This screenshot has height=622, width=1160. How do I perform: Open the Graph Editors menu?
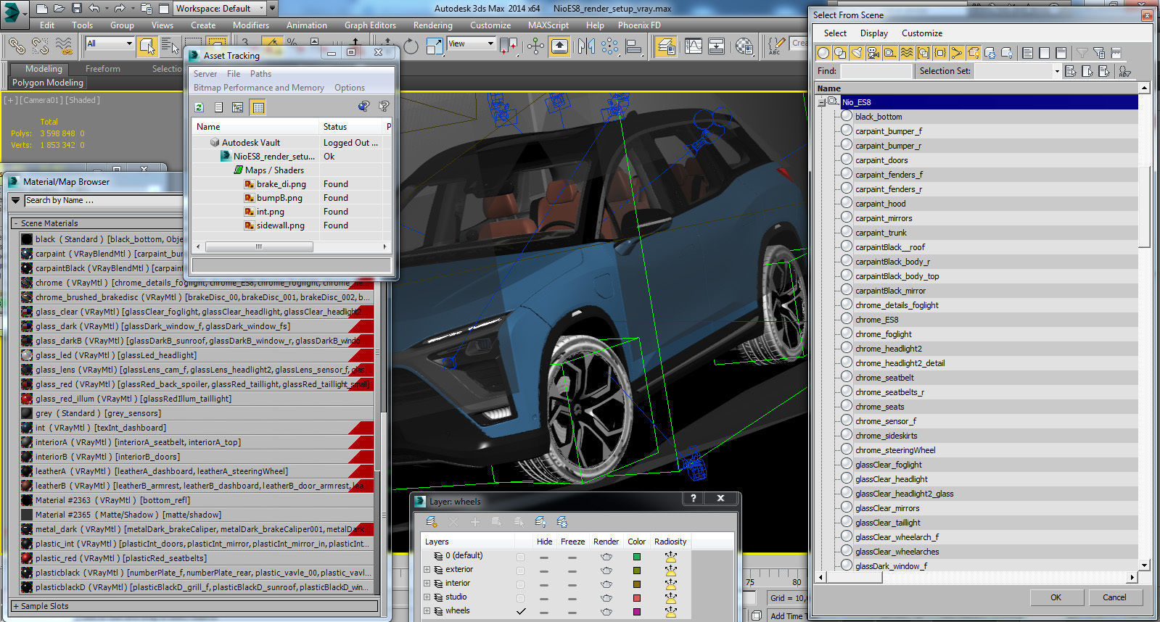[x=370, y=25]
